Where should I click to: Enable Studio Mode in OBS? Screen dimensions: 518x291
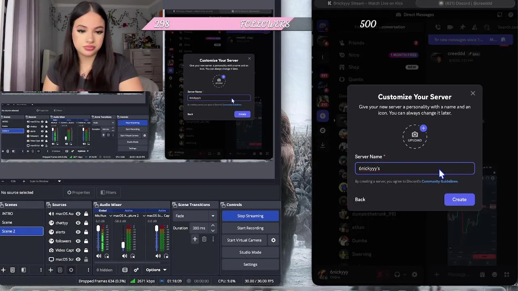click(x=250, y=252)
